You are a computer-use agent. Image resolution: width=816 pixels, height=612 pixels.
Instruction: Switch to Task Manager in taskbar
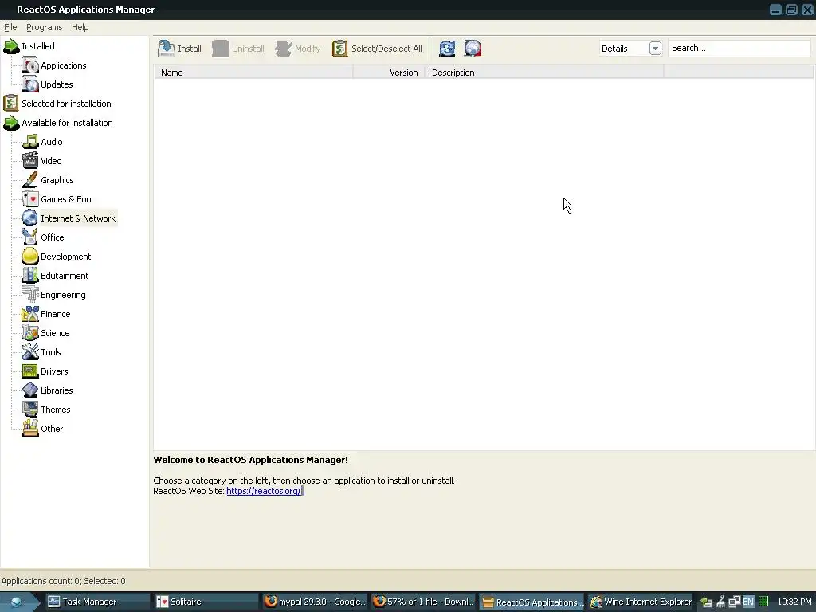[98, 602]
